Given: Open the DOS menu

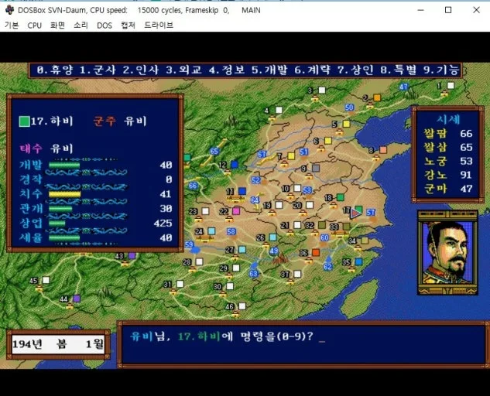Looking at the screenshot, I should [105, 26].
